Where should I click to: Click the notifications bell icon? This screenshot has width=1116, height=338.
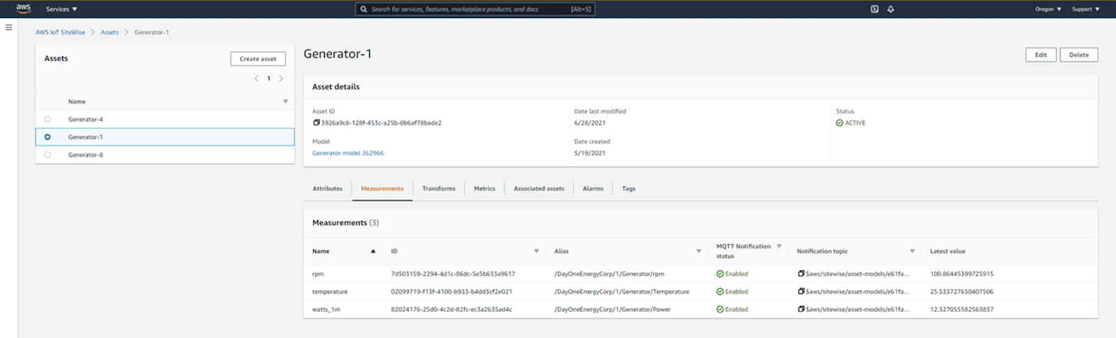click(891, 9)
